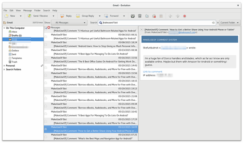The width and height of the screenshot is (243, 143).
Task: Click the Reply button
Action: pos(66,16)
